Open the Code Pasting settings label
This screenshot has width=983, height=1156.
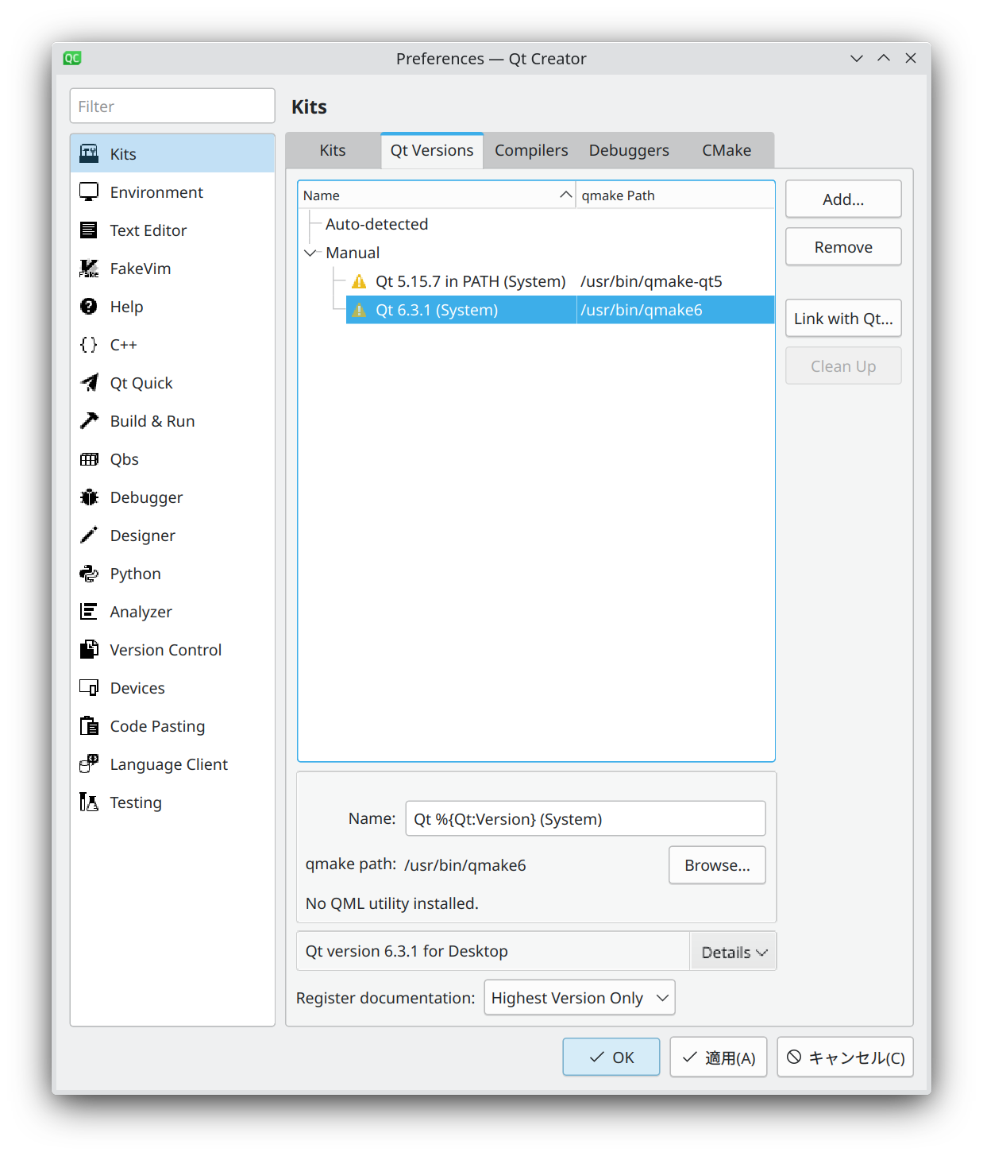pos(157,726)
